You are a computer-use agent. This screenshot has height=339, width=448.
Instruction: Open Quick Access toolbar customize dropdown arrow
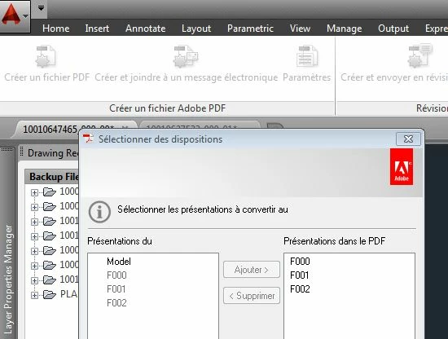pyautogui.click(x=42, y=8)
